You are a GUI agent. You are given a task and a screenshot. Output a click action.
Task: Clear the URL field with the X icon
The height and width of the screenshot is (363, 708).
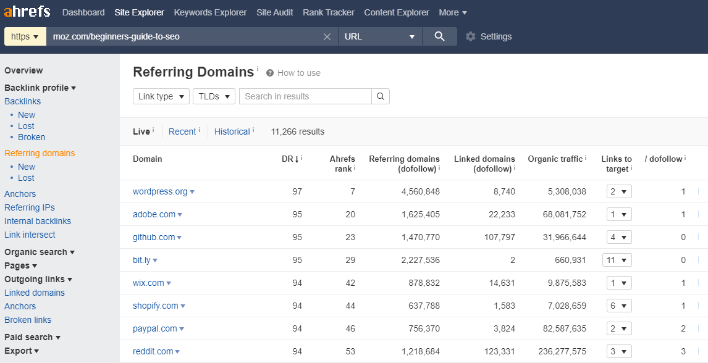pyautogui.click(x=327, y=36)
